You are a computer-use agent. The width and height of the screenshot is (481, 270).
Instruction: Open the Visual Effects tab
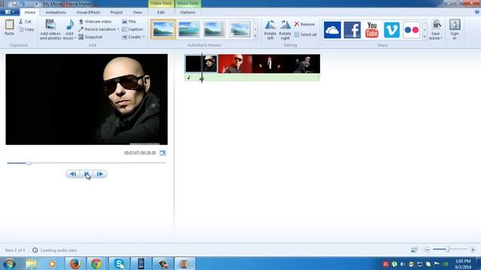89,12
